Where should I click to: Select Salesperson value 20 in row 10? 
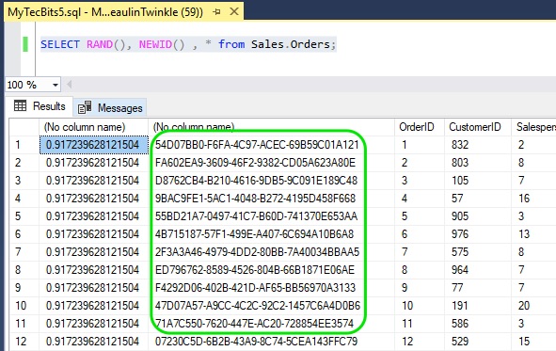(x=533, y=306)
